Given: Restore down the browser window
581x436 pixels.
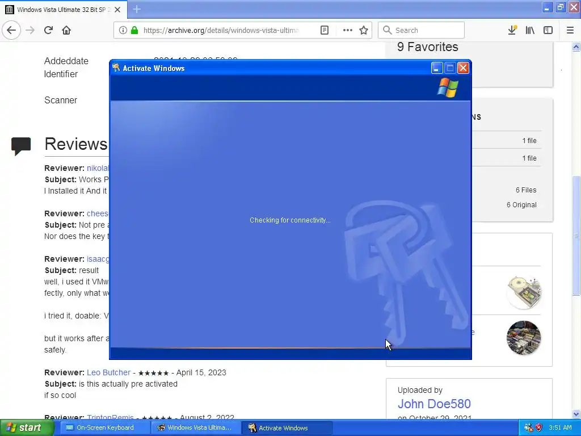Looking at the screenshot, I should [560, 8].
